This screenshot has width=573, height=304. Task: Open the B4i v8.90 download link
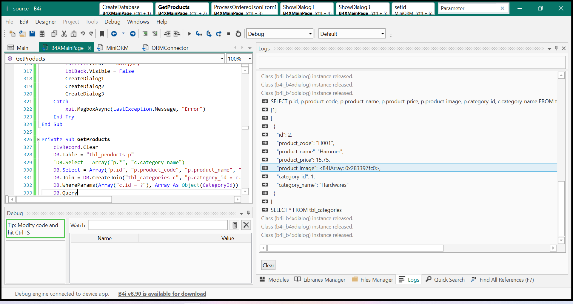click(x=162, y=294)
